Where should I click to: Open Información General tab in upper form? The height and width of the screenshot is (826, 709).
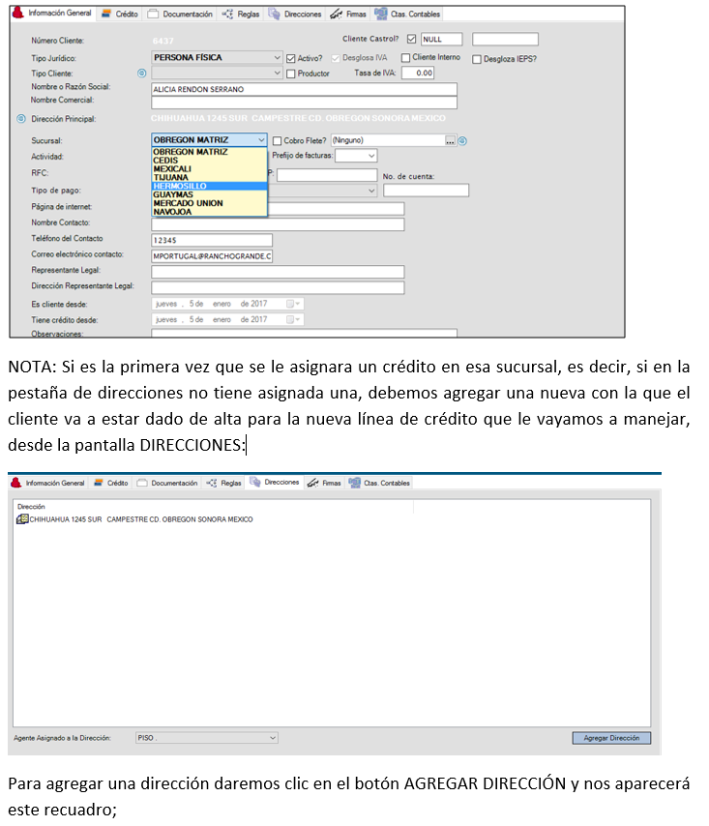pos(52,14)
